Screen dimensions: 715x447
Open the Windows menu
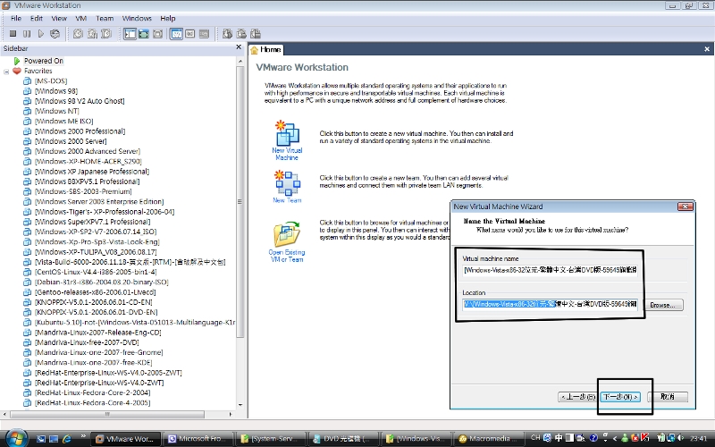pyautogui.click(x=137, y=18)
